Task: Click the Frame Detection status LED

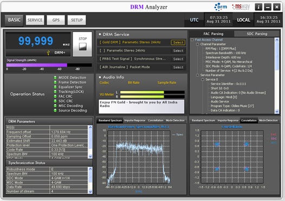Action: click(x=55, y=82)
